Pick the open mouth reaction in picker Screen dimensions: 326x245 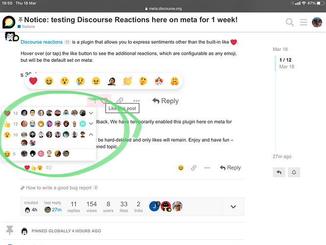pyautogui.click(x=65, y=81)
